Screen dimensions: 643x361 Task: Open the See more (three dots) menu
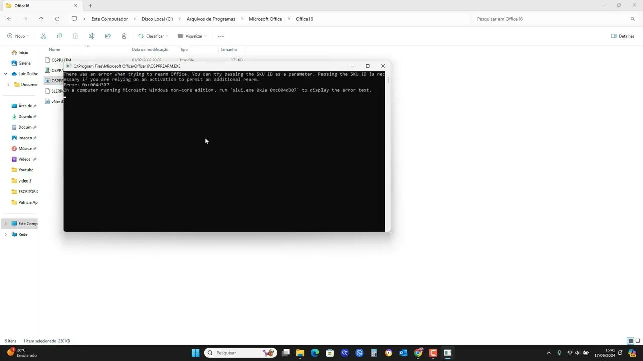tap(221, 36)
